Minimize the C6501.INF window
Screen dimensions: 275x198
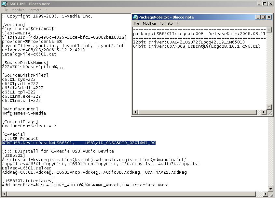point(260,4)
